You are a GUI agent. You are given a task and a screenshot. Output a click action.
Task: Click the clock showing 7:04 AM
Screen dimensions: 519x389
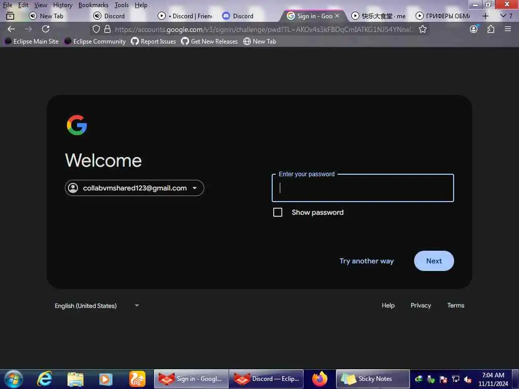pos(493,379)
